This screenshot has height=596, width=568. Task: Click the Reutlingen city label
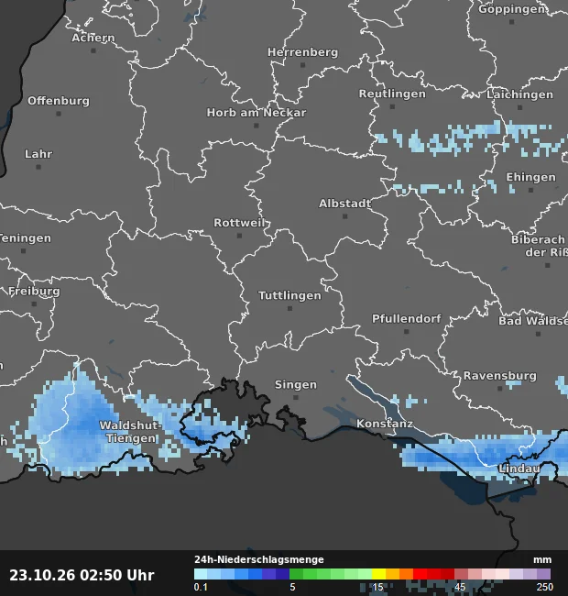(x=392, y=94)
